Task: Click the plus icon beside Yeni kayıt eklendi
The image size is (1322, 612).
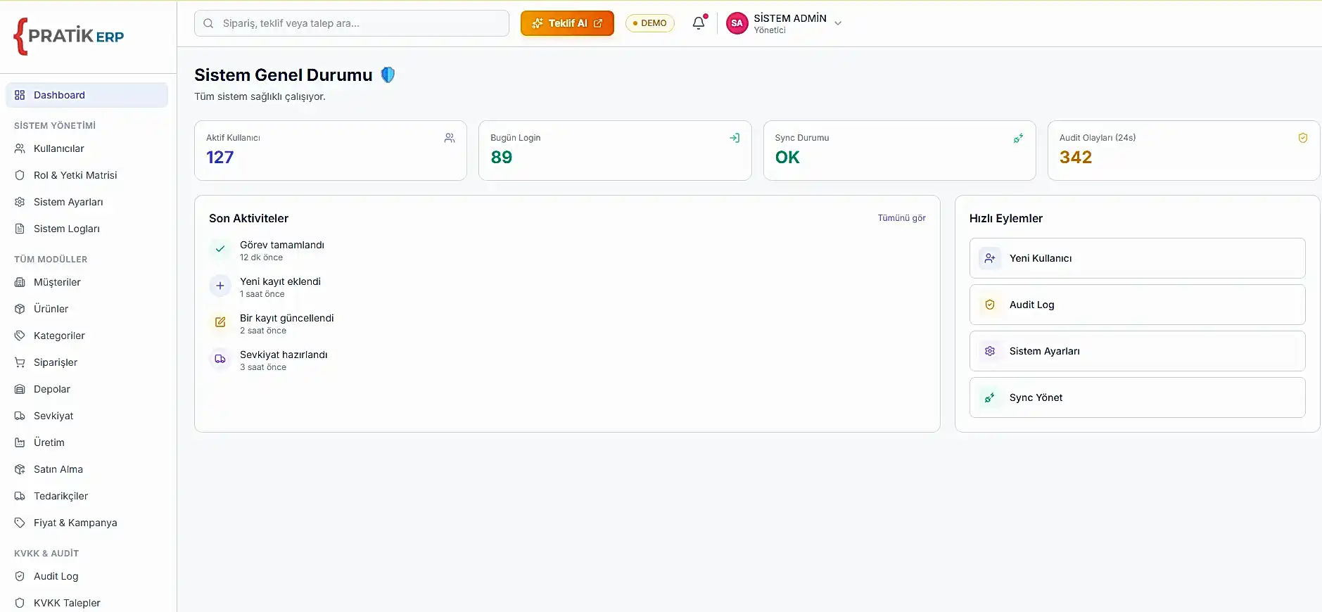Action: pyautogui.click(x=220, y=286)
